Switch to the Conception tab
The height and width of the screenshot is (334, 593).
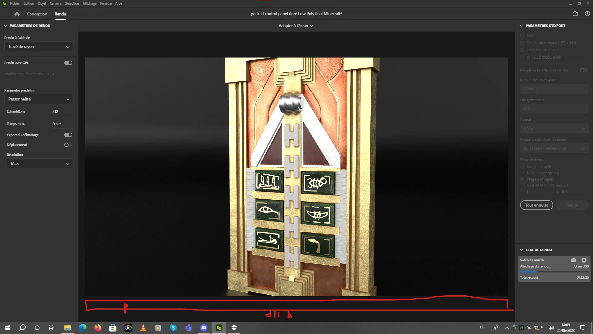click(37, 14)
